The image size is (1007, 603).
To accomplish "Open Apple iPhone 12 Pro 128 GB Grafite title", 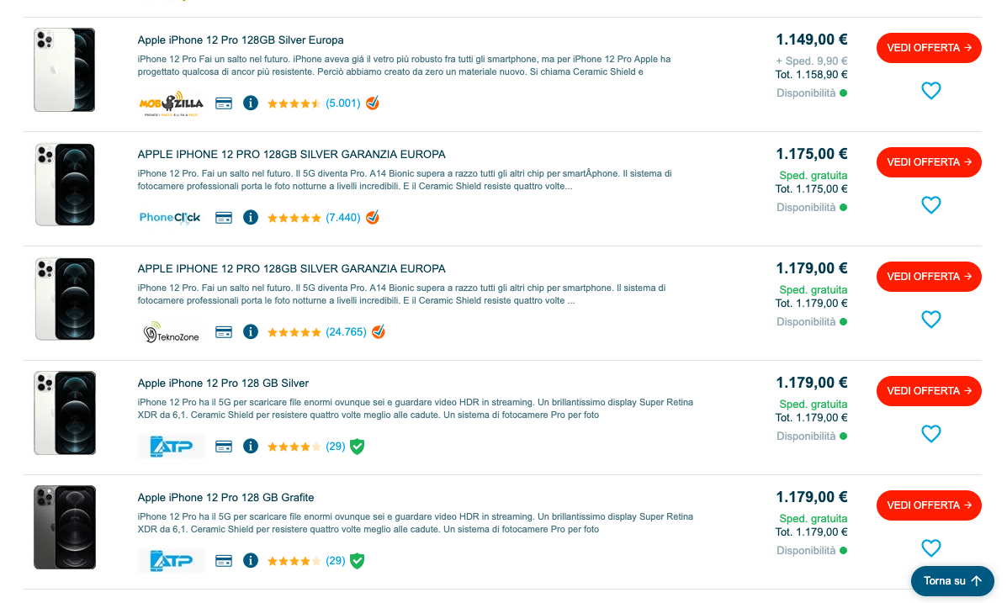I will pos(225,498).
